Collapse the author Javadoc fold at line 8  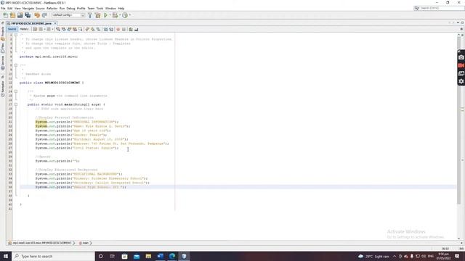pyautogui.click(x=16, y=65)
